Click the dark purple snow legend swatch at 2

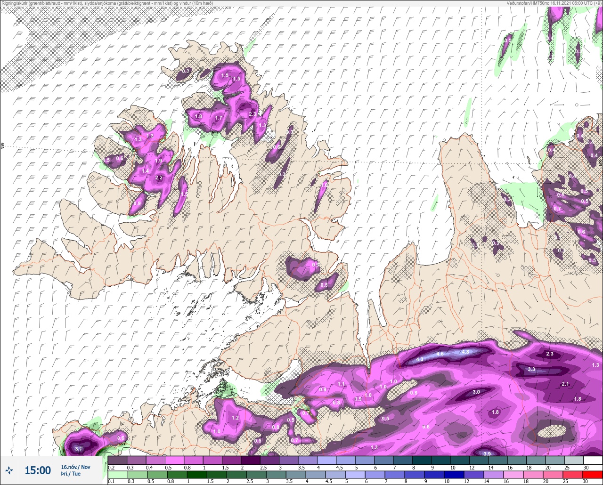click(250, 460)
